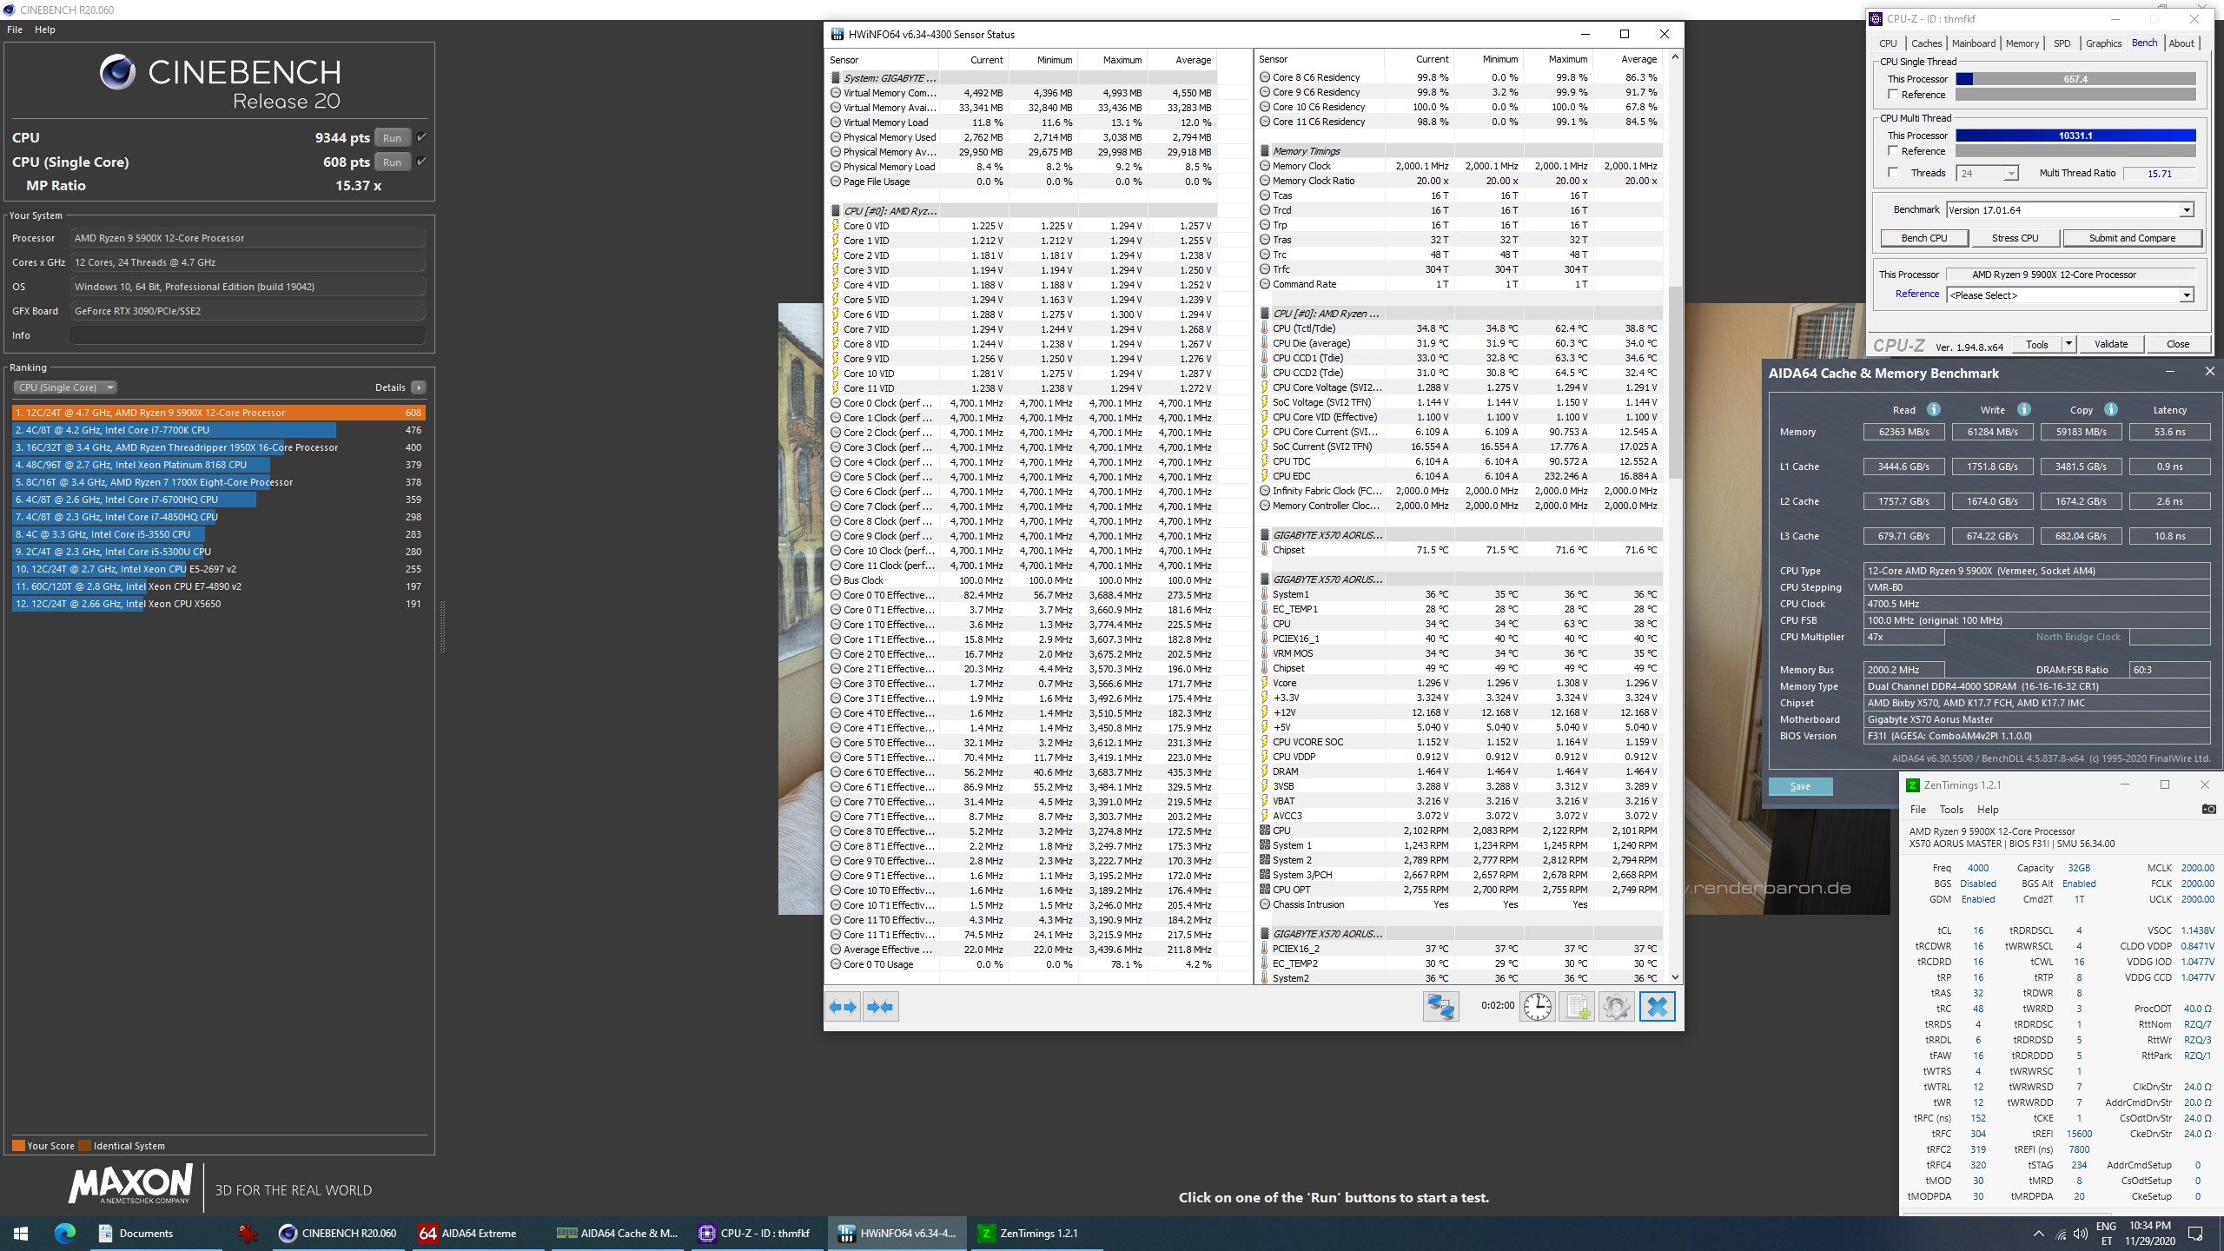2224x1251 pixels.
Task: Open Windows notification center
Action: (x=2195, y=1234)
